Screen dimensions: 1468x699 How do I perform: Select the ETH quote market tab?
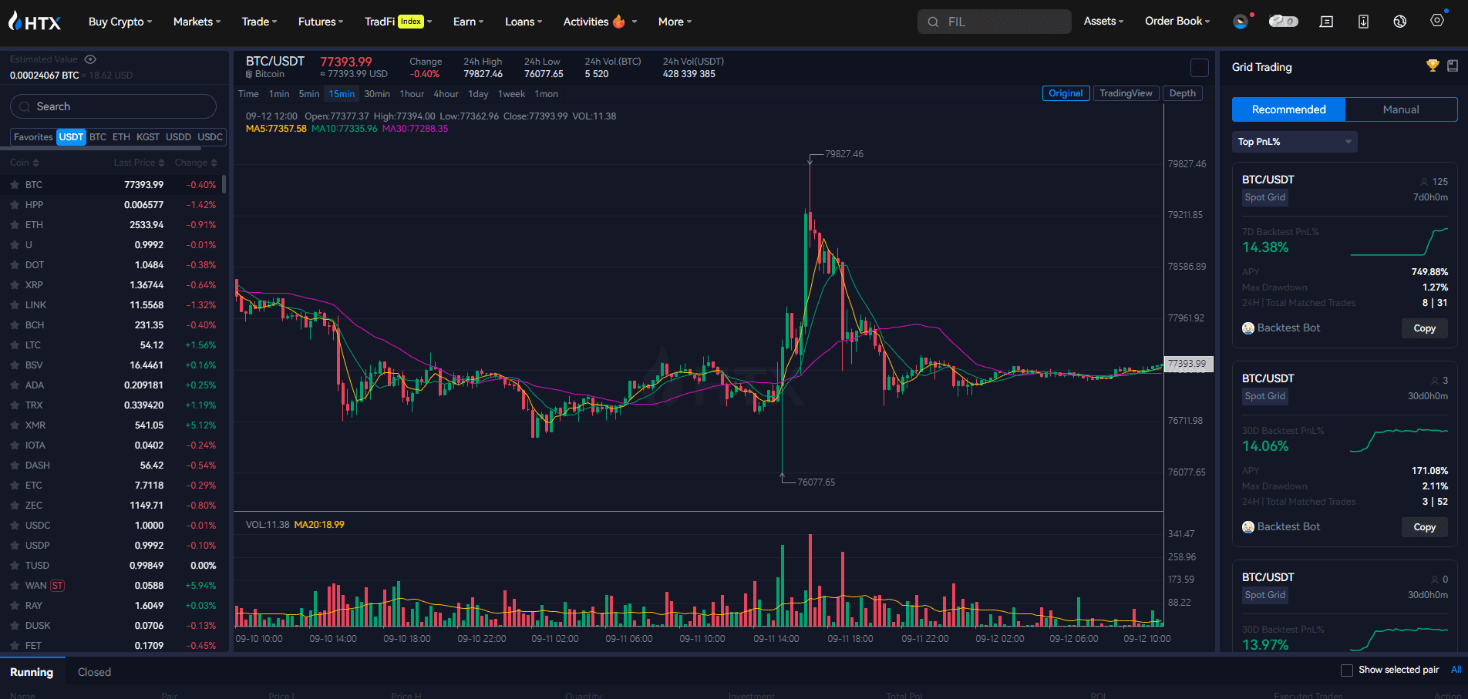click(121, 137)
